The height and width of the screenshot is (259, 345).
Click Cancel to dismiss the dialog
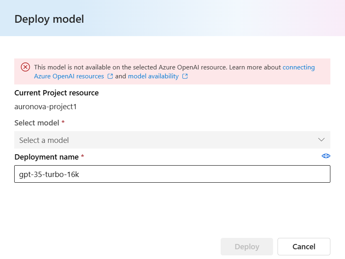pyautogui.click(x=304, y=246)
